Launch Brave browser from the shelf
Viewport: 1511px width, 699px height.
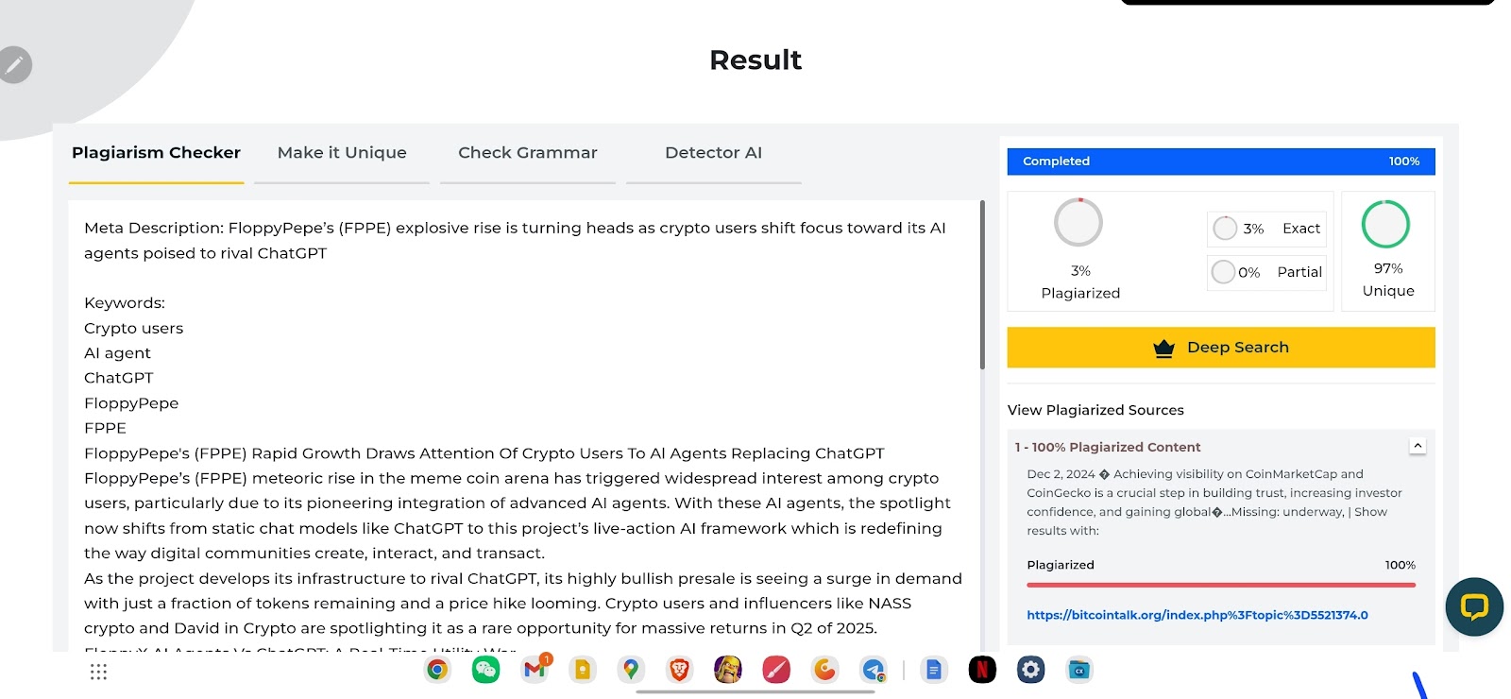pyautogui.click(x=679, y=670)
